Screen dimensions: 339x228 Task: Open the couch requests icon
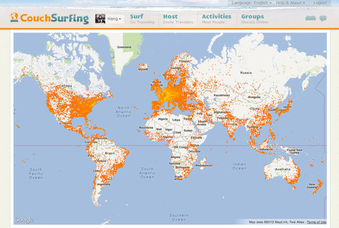[310, 18]
